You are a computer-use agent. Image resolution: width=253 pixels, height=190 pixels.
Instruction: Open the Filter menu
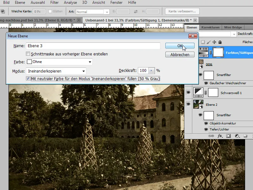click(x=54, y=3)
